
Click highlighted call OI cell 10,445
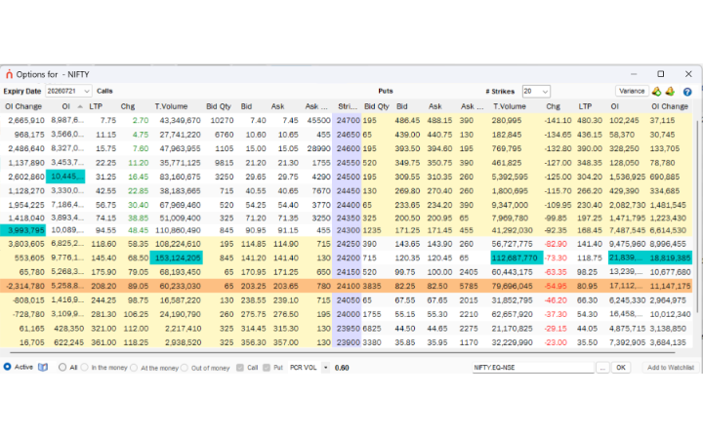point(65,177)
